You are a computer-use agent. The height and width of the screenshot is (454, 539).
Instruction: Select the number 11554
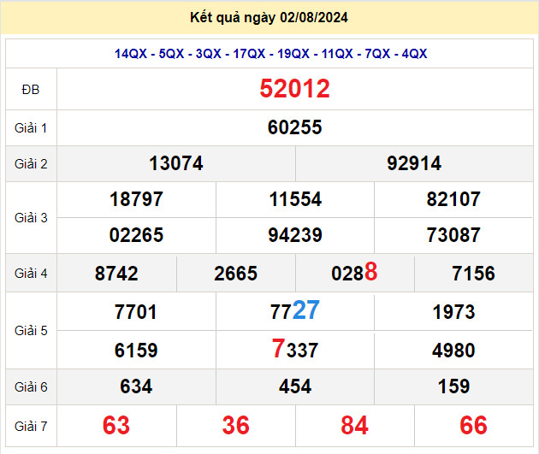pos(295,199)
